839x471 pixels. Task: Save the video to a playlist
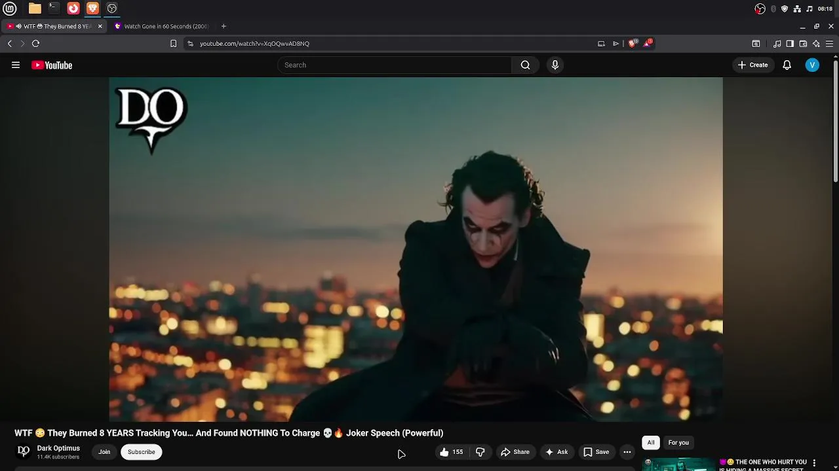tap(596, 452)
